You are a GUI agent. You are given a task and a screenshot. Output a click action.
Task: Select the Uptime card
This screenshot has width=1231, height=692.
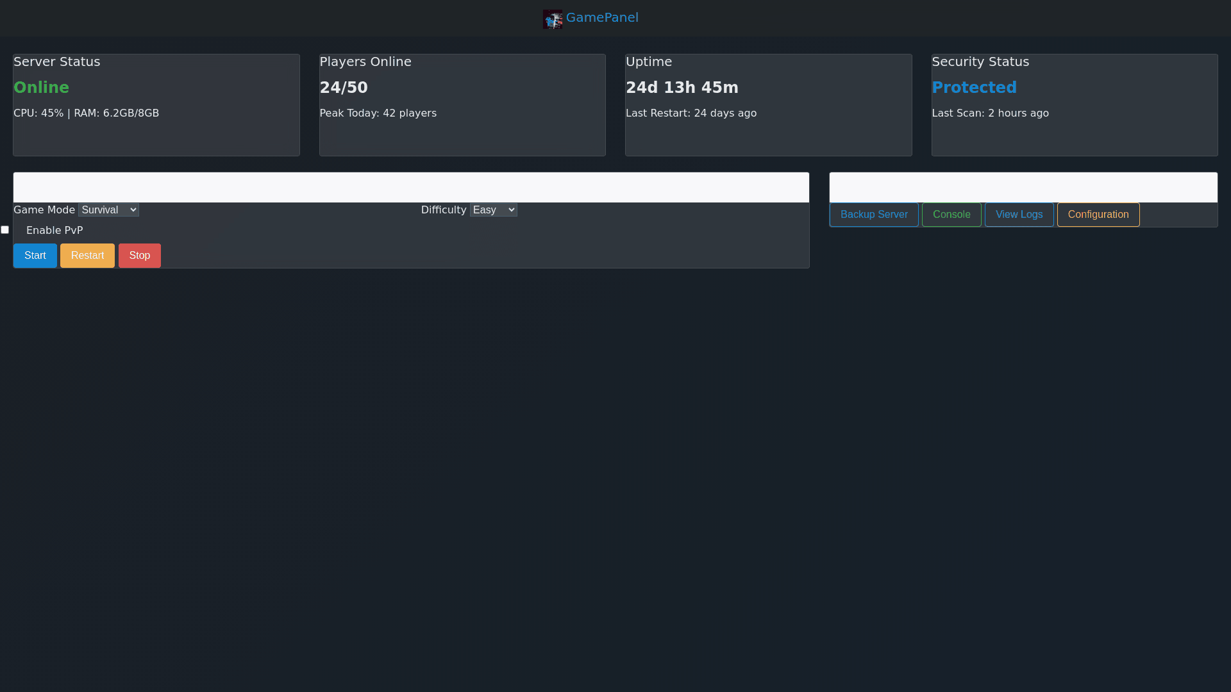click(x=768, y=135)
